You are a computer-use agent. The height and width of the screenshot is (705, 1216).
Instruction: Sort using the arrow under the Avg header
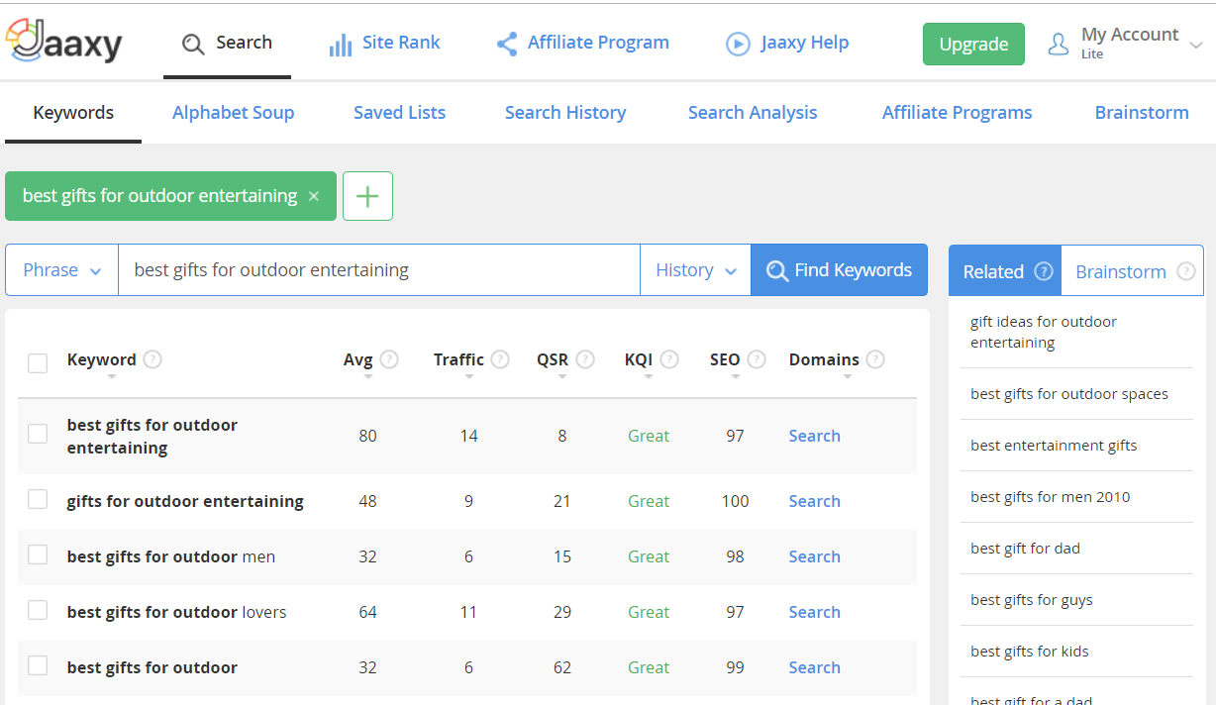click(368, 377)
